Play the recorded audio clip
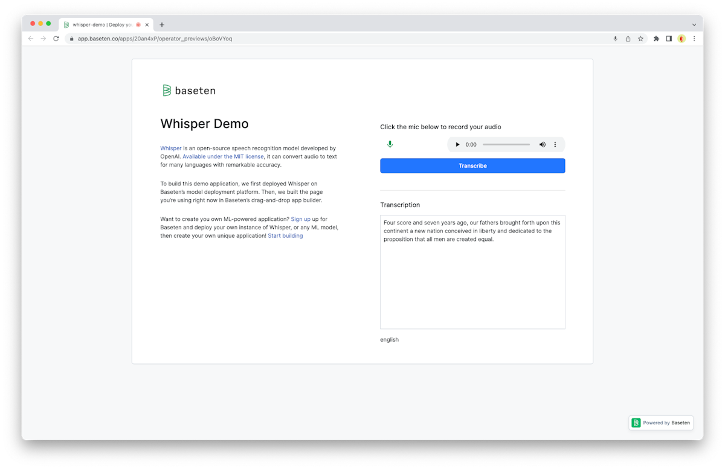The width and height of the screenshot is (725, 469). tap(457, 145)
